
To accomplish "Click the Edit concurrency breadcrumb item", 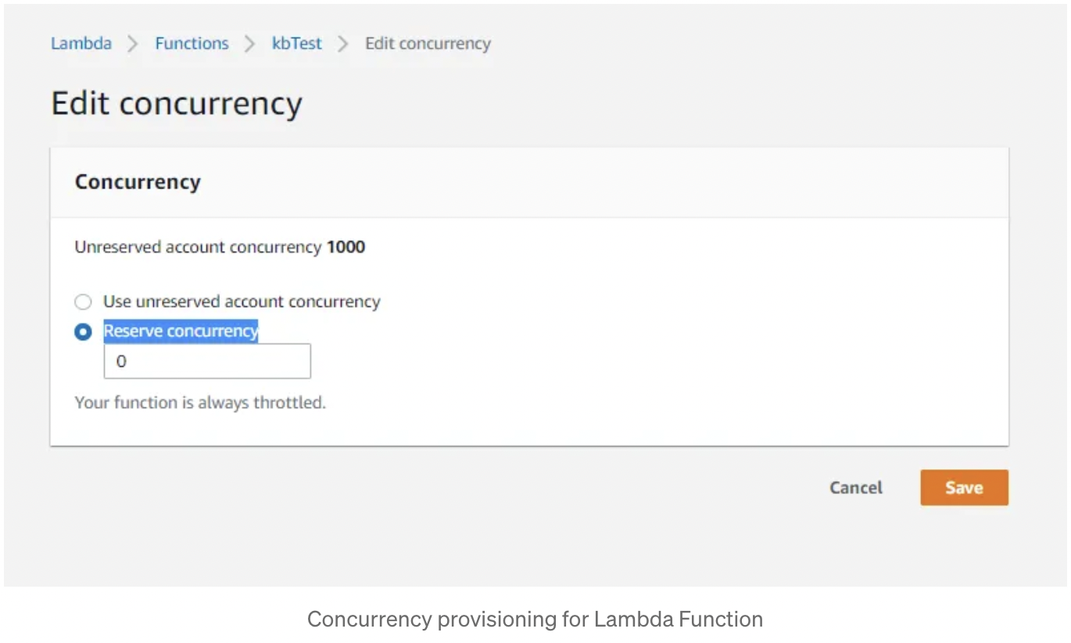I will [428, 44].
